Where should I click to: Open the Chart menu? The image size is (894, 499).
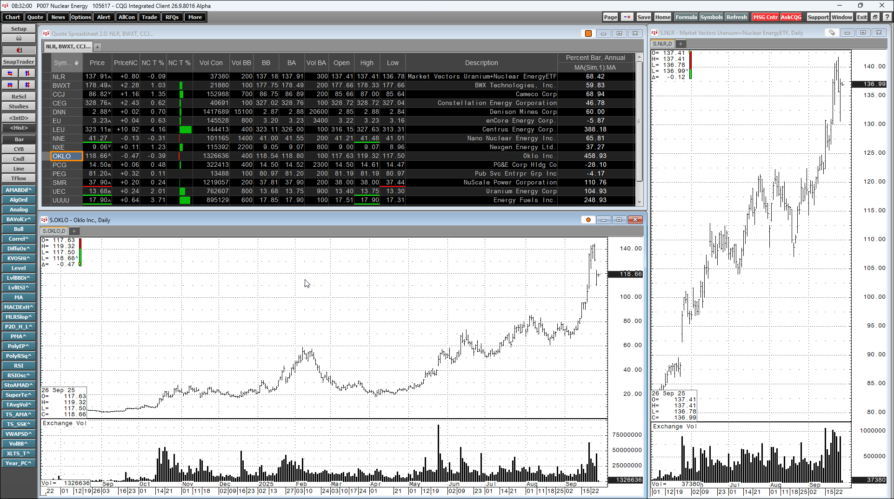pos(13,17)
